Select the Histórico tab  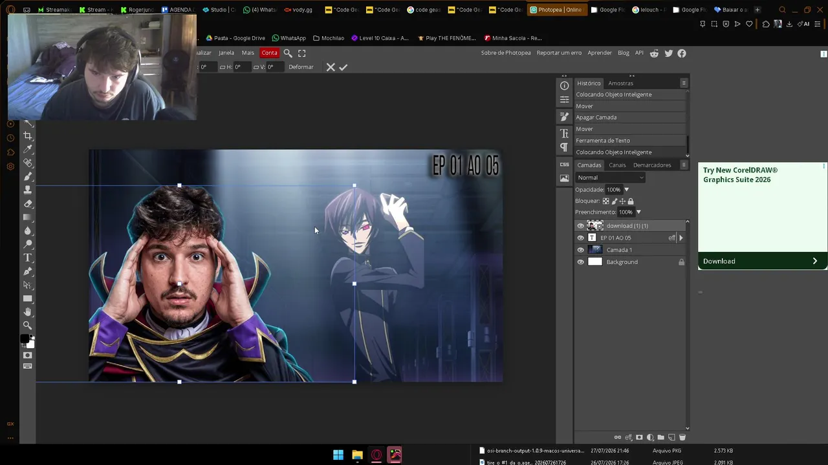click(x=589, y=83)
